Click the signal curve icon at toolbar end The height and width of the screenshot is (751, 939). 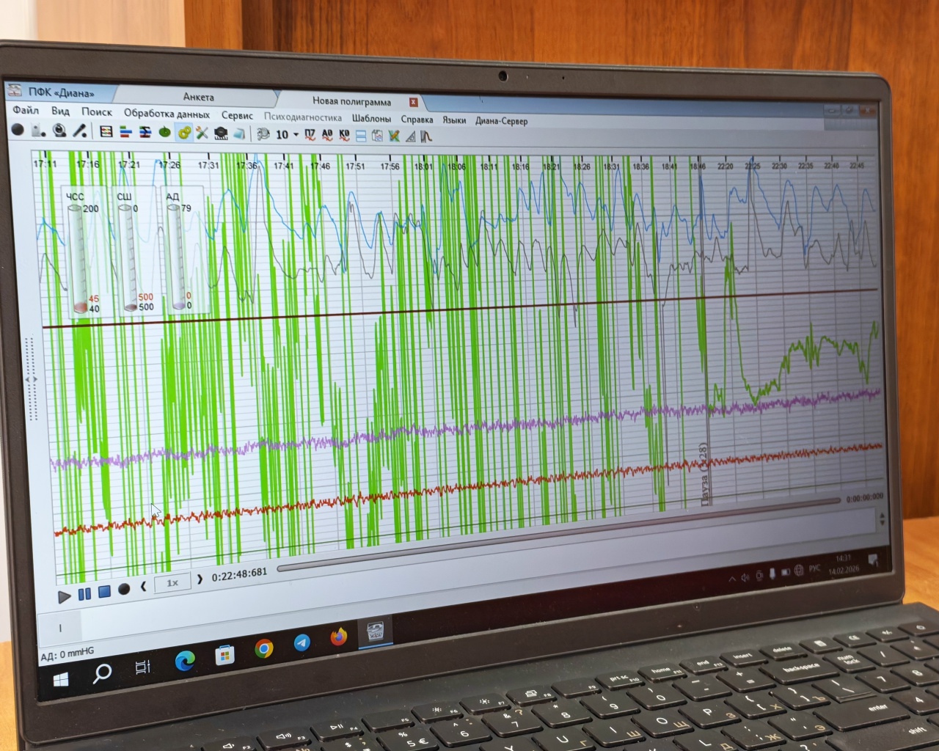426,136
